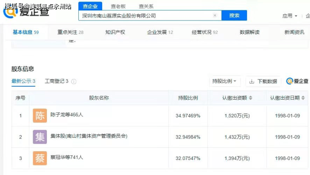This screenshot has height=175, width=310.
Task: Open shareholder 陈子龙 via orange 陈 avatar
Action: pyautogui.click(x=40, y=116)
